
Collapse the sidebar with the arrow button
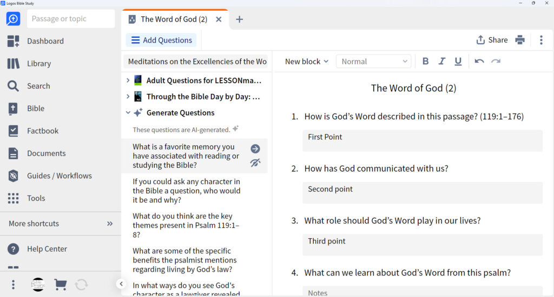click(x=121, y=283)
